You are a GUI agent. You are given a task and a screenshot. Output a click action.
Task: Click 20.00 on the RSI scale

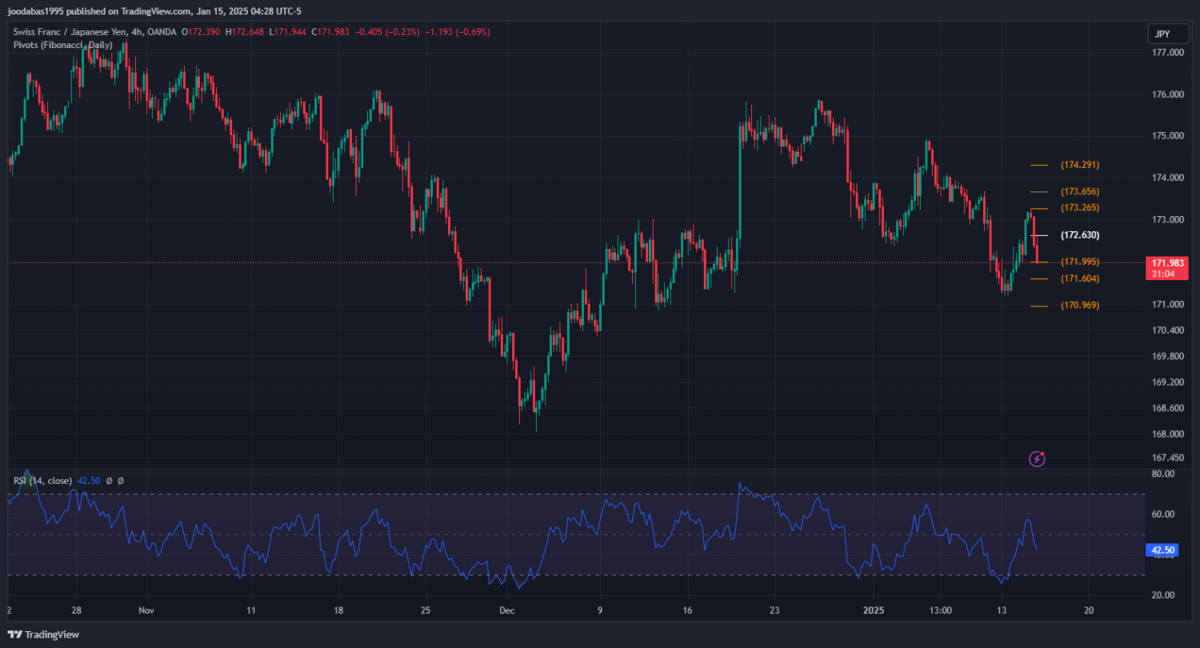(1163, 595)
